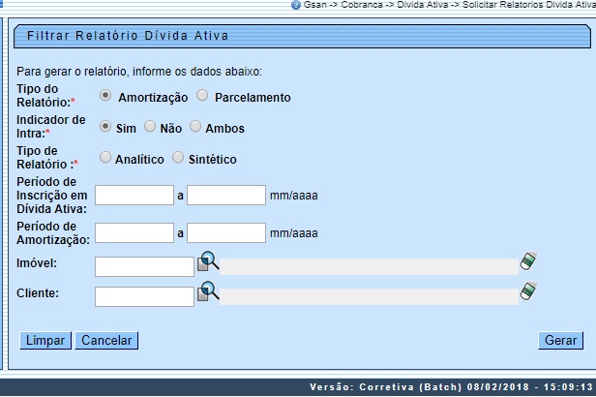The width and height of the screenshot is (596, 397).
Task: Focus end field of Período de Amortização
Action: click(226, 232)
